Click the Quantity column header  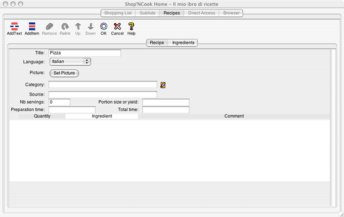pyautogui.click(x=42, y=116)
